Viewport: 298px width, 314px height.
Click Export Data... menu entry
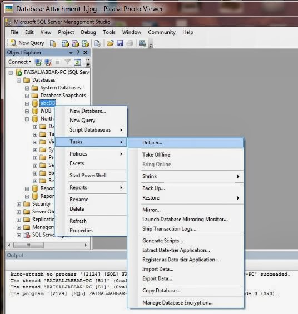tap(186, 278)
